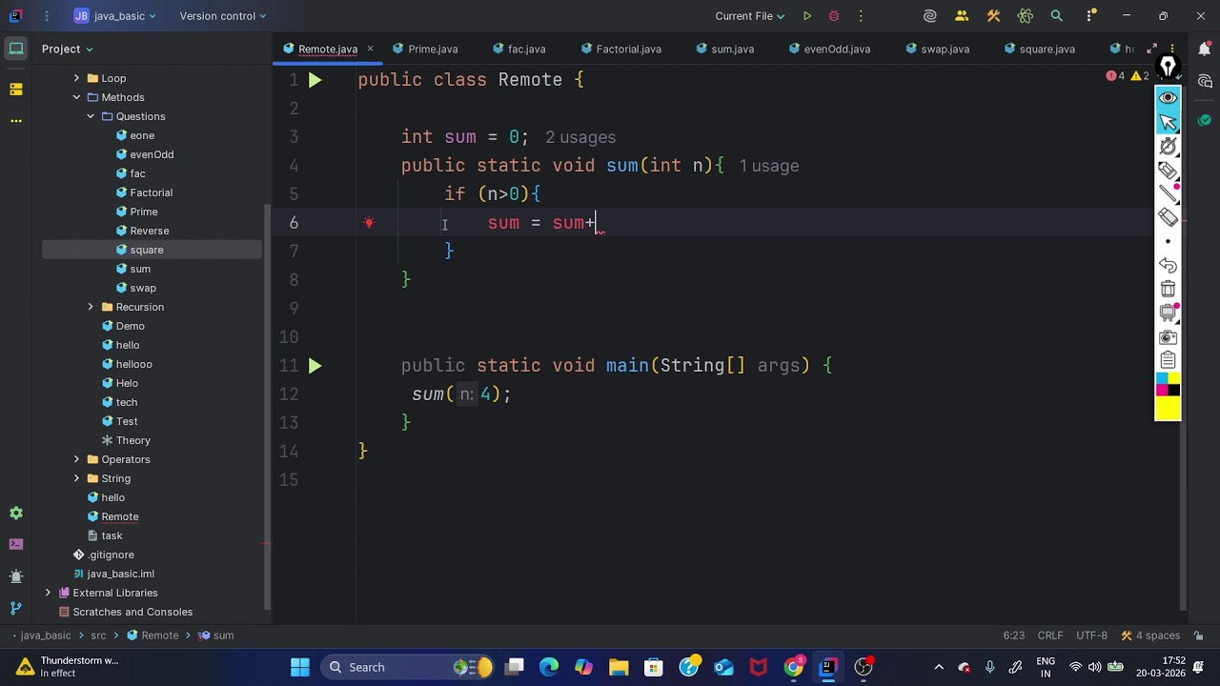The width and height of the screenshot is (1220, 686).
Task: Pick the magenta color swatch in annotation bar
Action: (x=1162, y=390)
